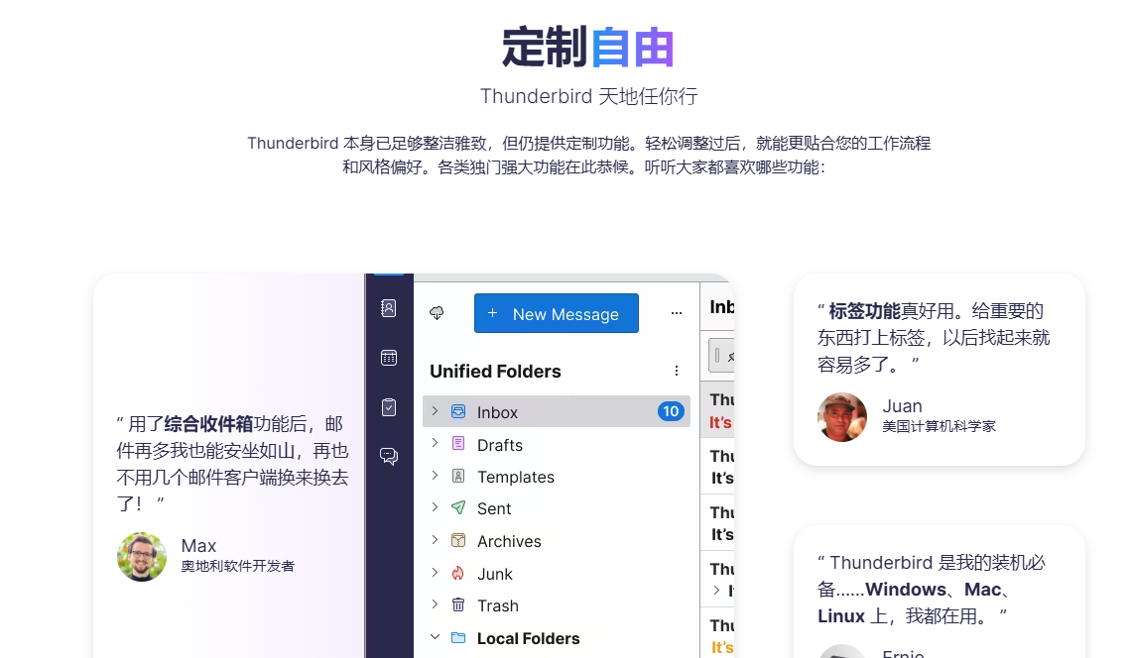1129x658 pixels.
Task: Expand the Drafts folder chevron
Action: tap(435, 443)
